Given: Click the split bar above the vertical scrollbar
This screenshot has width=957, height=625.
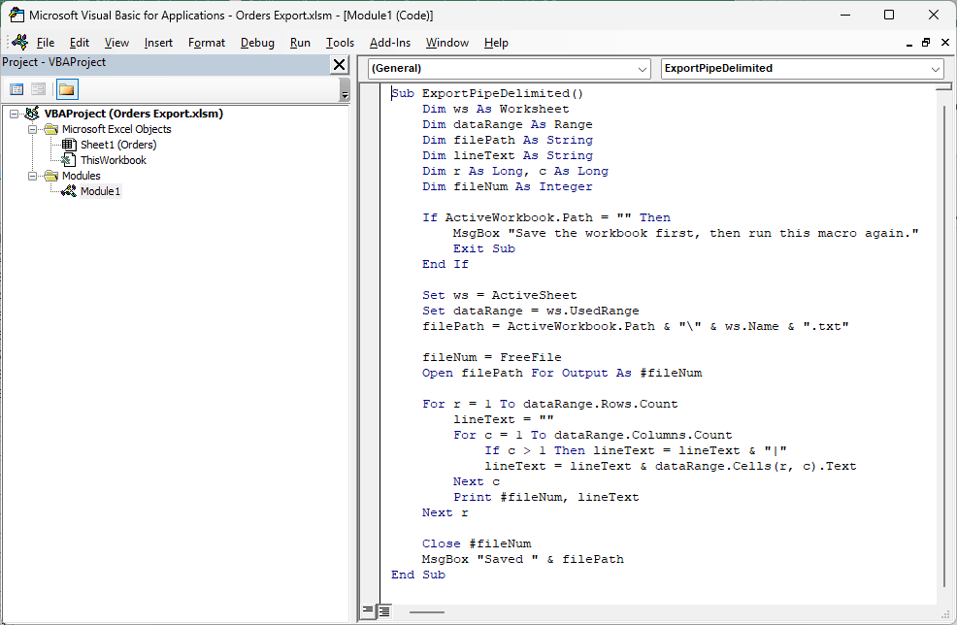Looking at the screenshot, I should (x=943, y=86).
